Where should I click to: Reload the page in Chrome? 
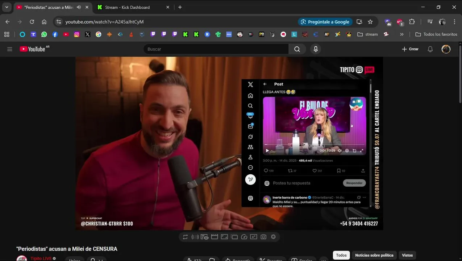click(x=32, y=22)
